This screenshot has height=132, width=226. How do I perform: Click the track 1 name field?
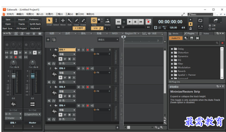(x=67, y=50)
